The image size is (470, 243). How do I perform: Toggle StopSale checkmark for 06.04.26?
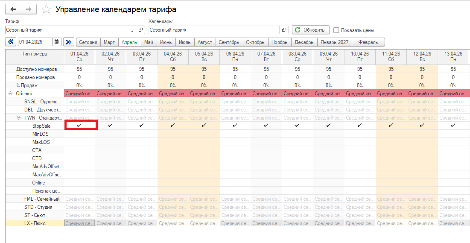tap(235, 126)
